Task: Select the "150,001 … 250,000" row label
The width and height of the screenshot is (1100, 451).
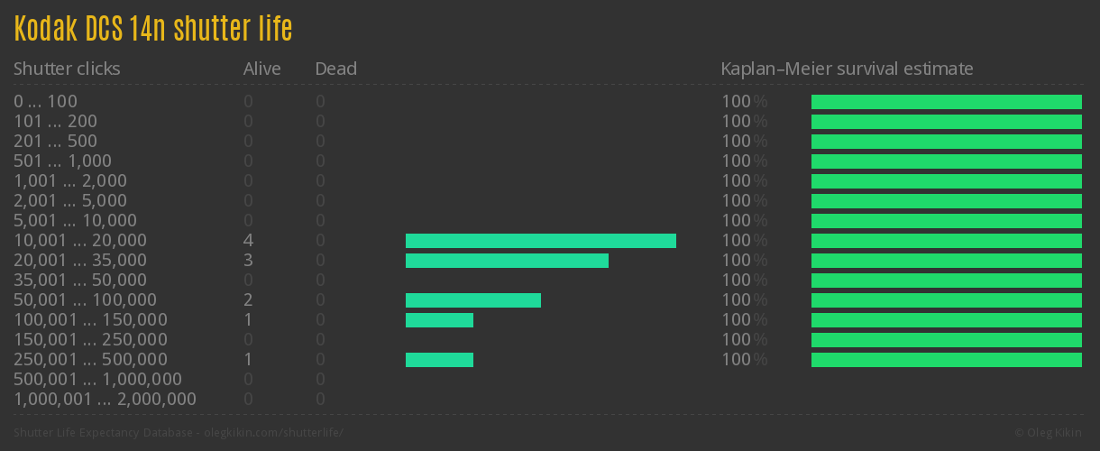Action: point(90,339)
